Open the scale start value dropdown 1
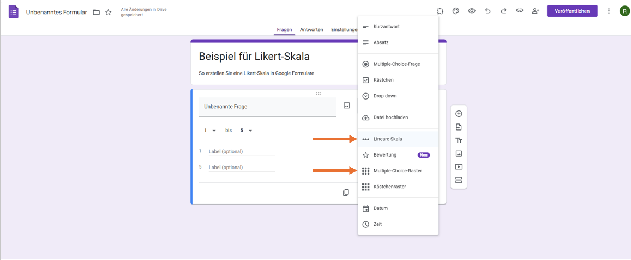 (x=210, y=131)
